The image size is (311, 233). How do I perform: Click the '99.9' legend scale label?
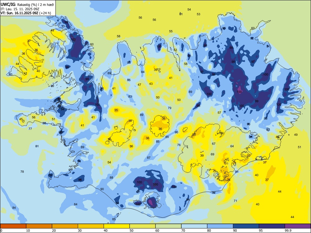coord(288,231)
